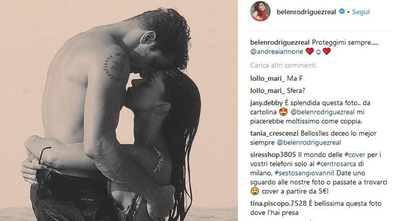Visit tina.piscopo.7528 commenter profile
This screenshot has height=221, width=393.
(x=278, y=203)
